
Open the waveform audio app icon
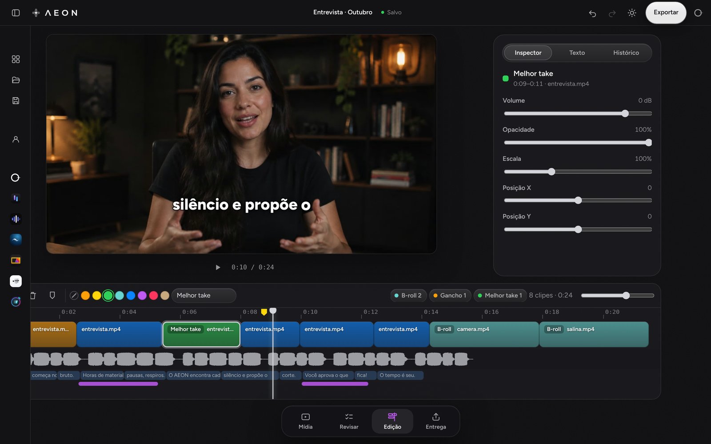click(x=16, y=219)
